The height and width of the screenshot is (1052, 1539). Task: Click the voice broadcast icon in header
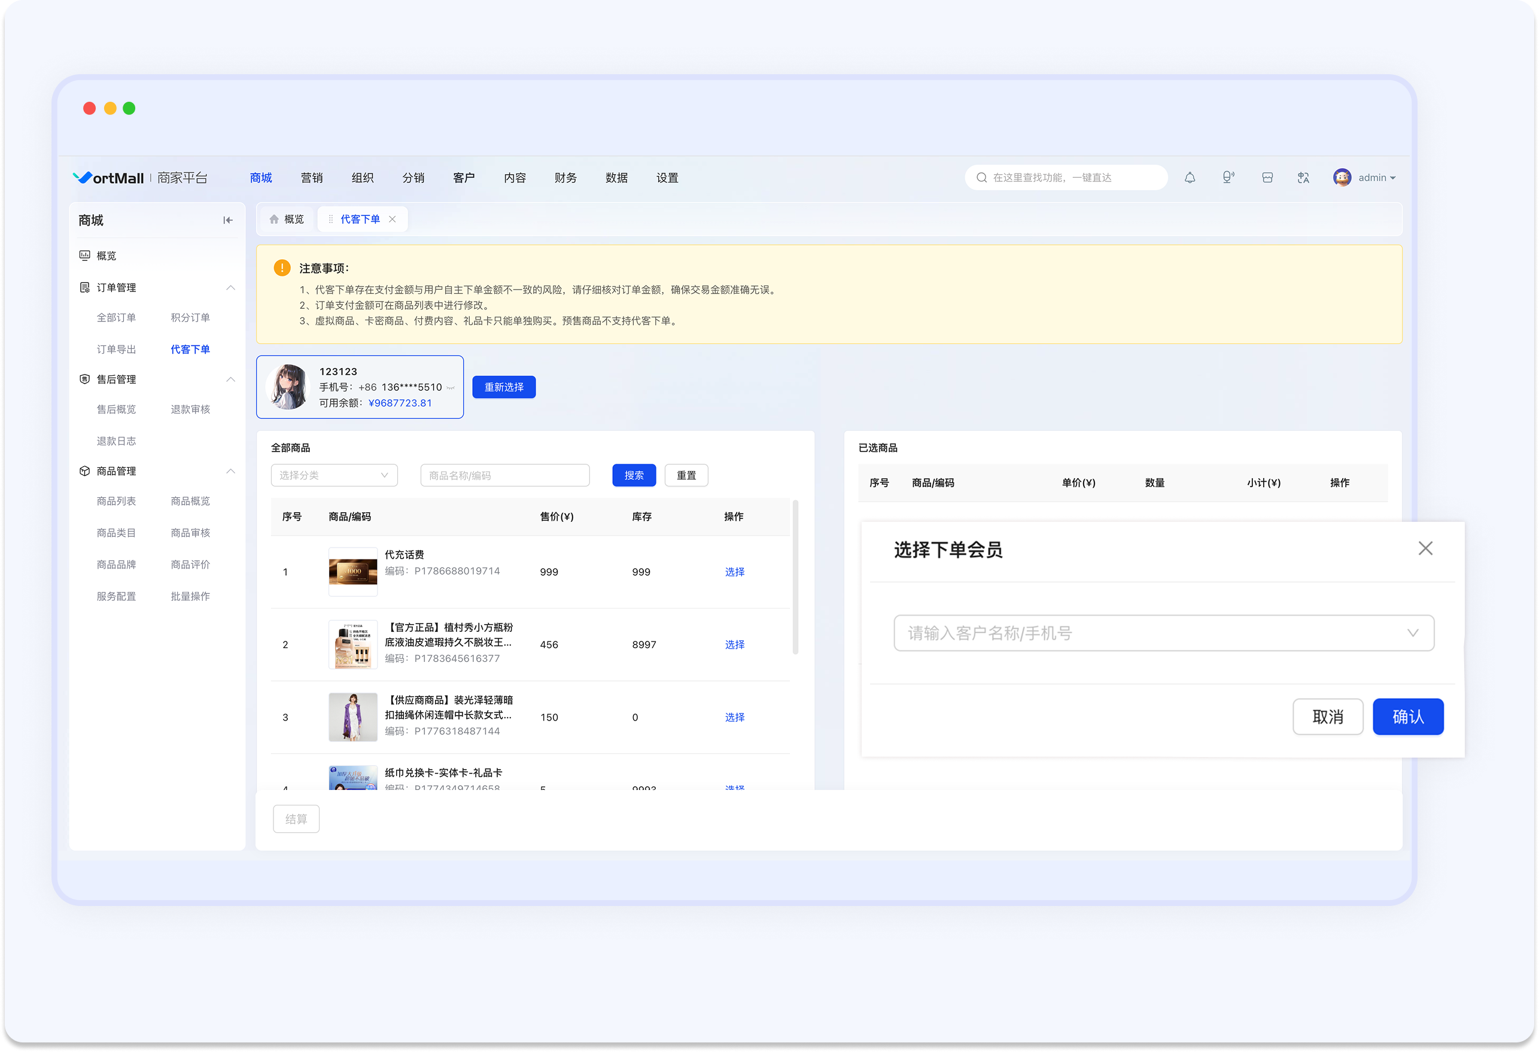(1228, 178)
